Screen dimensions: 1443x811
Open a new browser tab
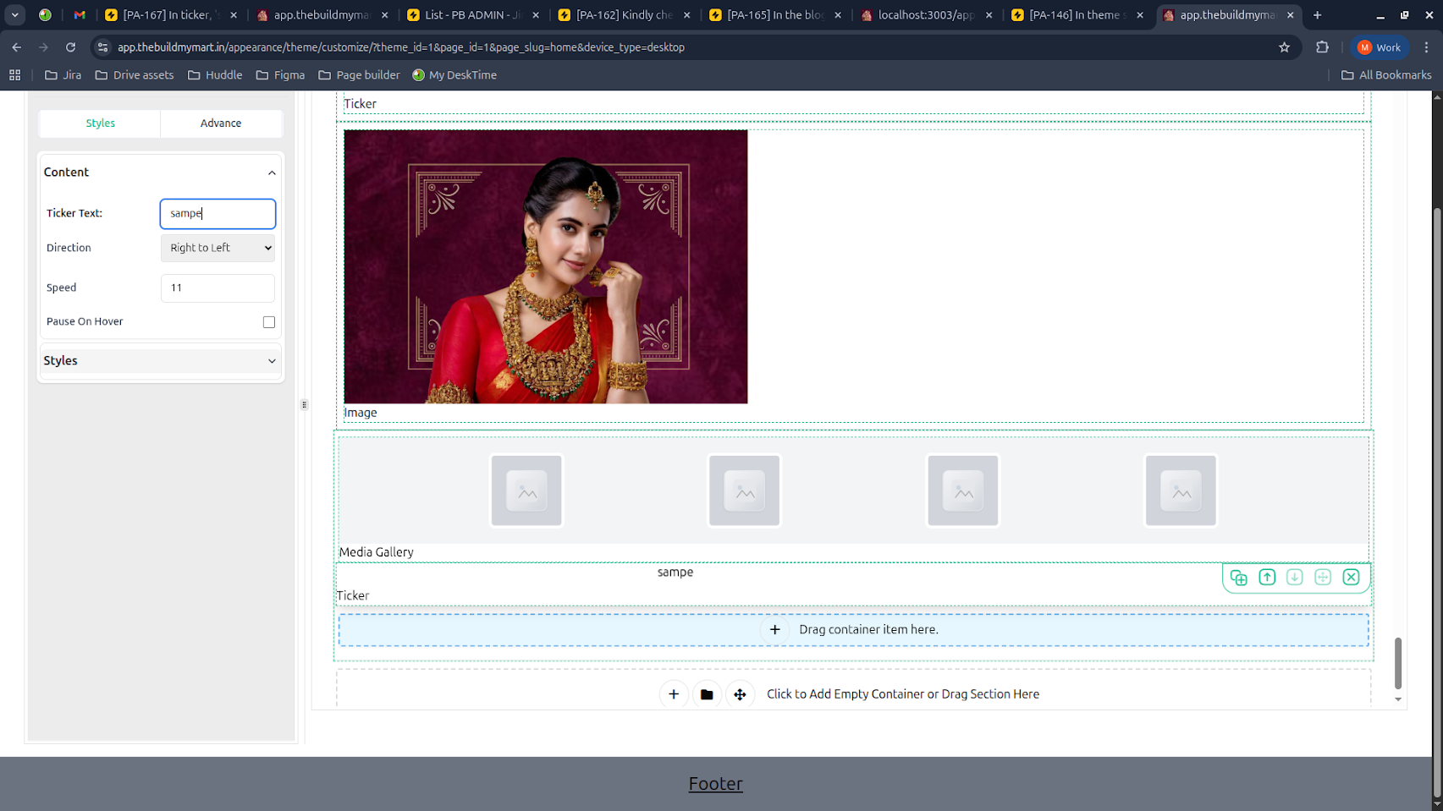point(1318,15)
